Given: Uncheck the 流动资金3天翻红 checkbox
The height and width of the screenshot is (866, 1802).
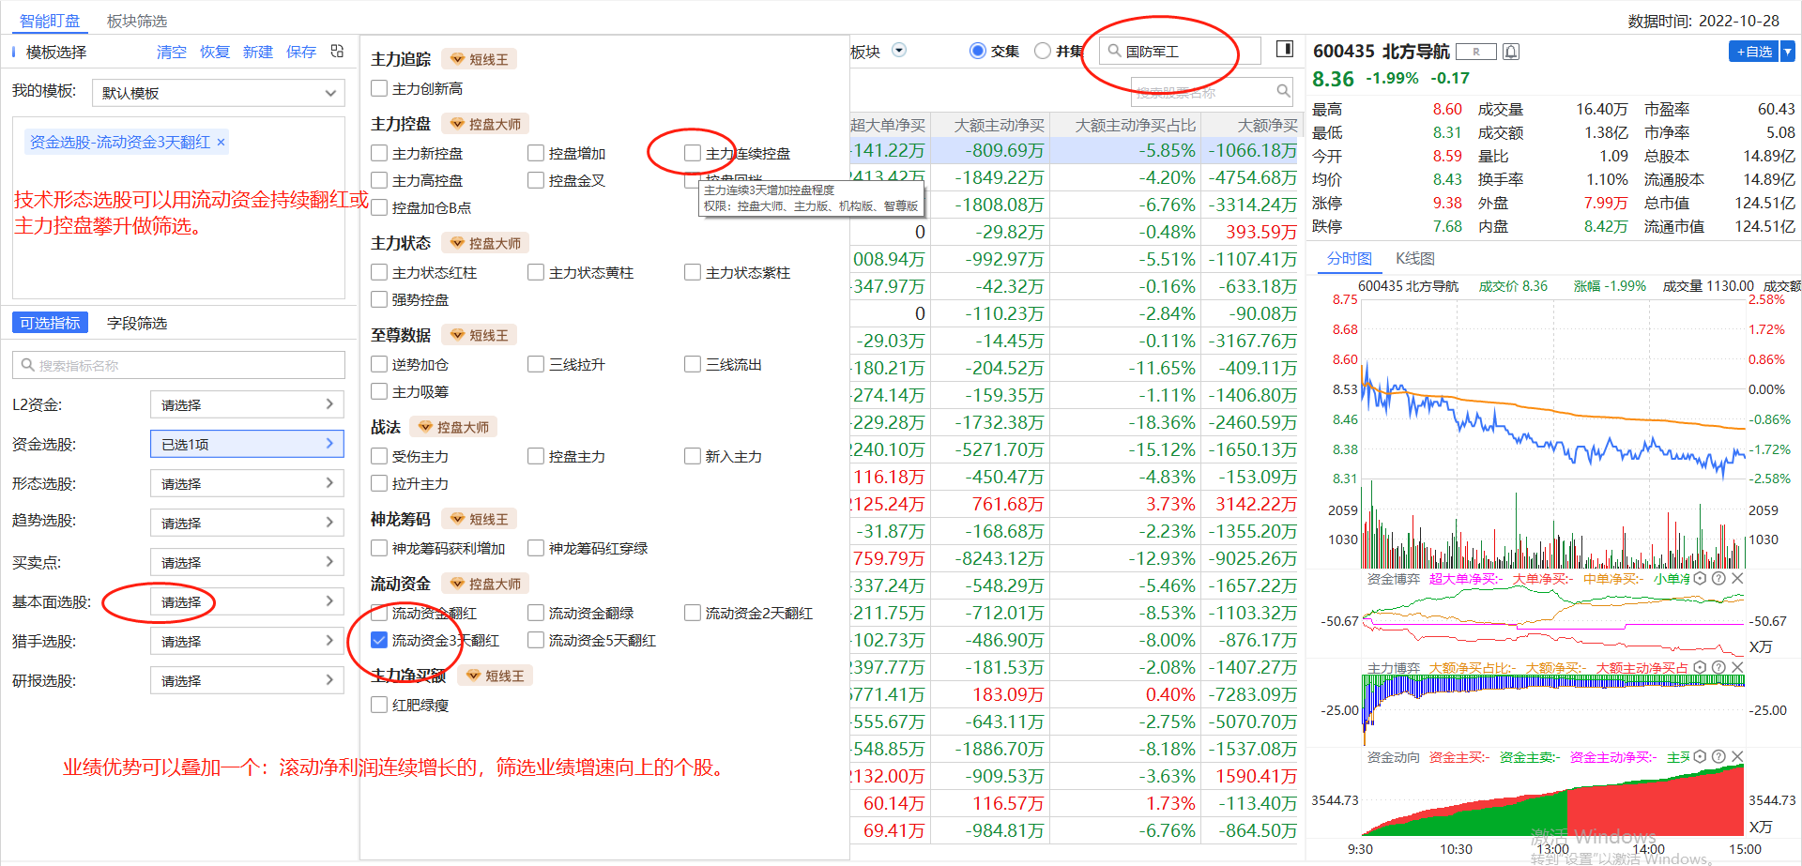Looking at the screenshot, I should (379, 640).
